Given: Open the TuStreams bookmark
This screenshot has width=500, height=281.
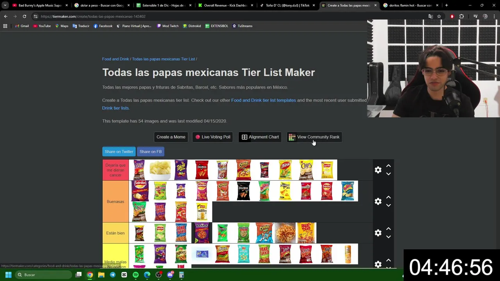Looking at the screenshot, I should (x=242, y=26).
